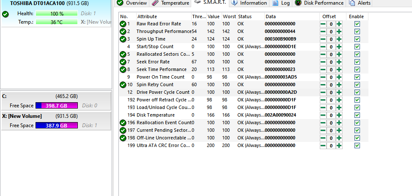Decrease offset for Power On Time Count
Image resolution: width=412 pixels, height=196 pixels.
323,77
